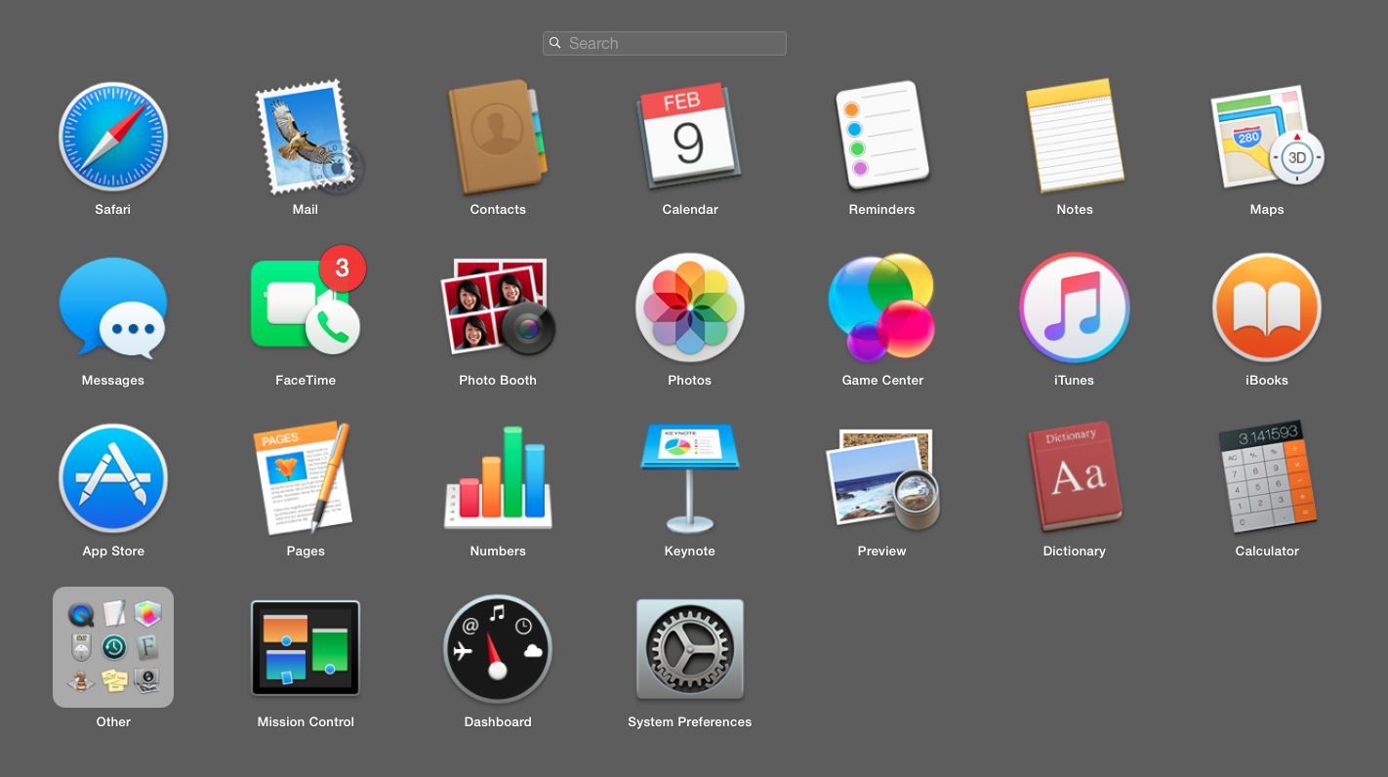Open the Dictionary app
The height and width of the screenshot is (777, 1388).
click(x=1074, y=478)
